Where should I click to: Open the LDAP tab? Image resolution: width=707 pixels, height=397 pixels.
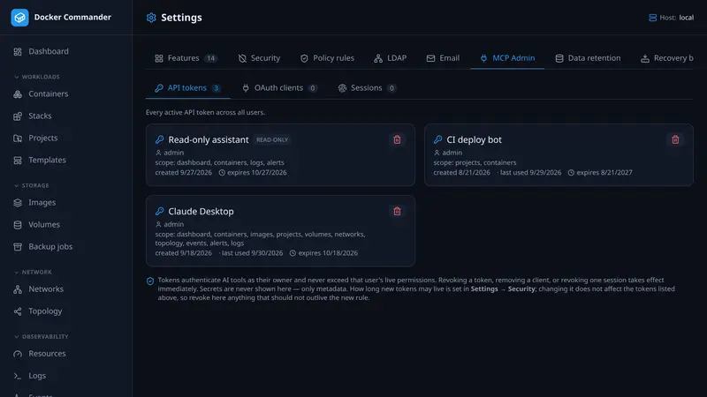[390, 58]
